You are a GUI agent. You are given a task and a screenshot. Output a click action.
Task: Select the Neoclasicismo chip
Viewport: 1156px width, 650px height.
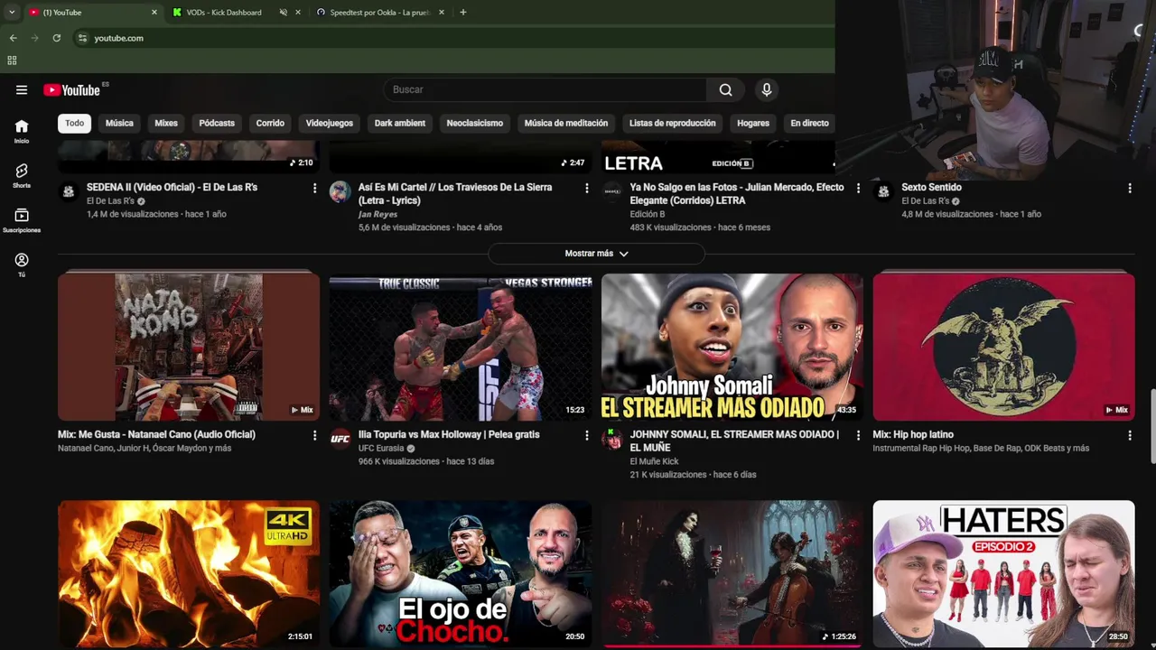tap(475, 123)
